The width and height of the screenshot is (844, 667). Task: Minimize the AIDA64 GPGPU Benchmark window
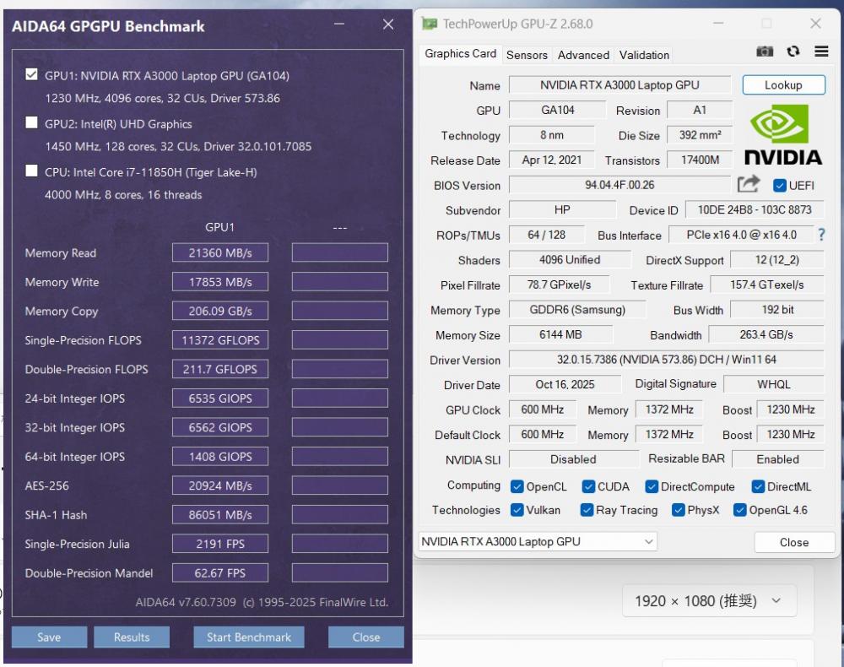pos(339,25)
